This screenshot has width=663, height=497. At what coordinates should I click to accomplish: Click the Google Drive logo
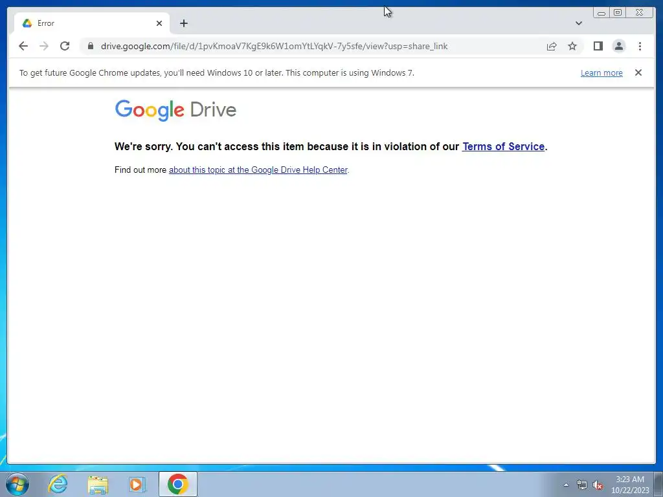175,110
